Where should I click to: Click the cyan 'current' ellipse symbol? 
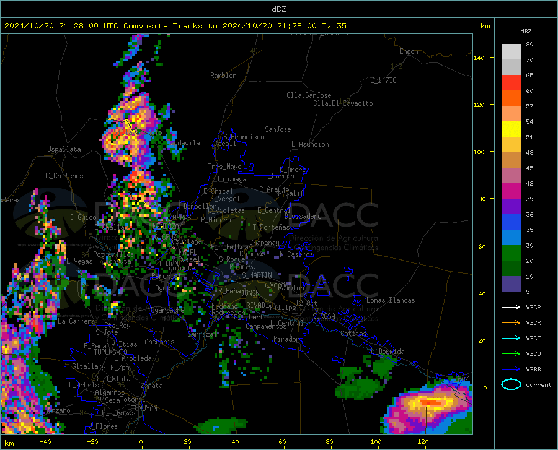click(511, 384)
